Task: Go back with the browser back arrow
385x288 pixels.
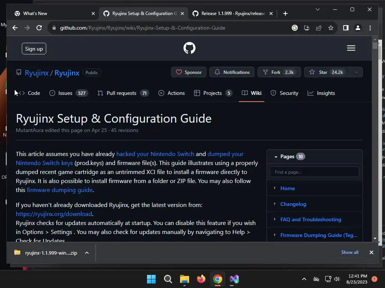Action: [x=15, y=28]
